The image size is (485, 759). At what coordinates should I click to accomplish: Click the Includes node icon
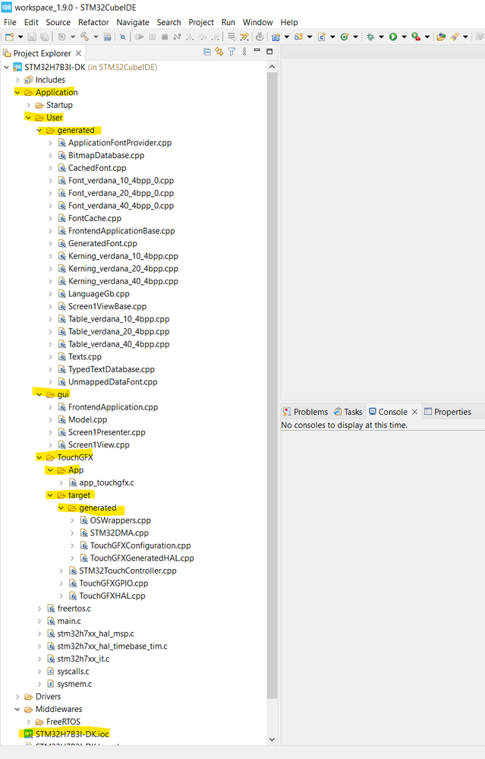[x=29, y=80]
